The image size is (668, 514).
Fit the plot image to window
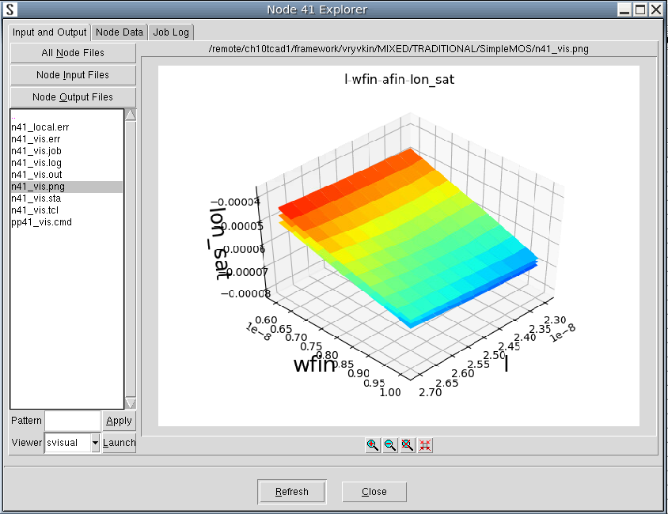coord(424,445)
